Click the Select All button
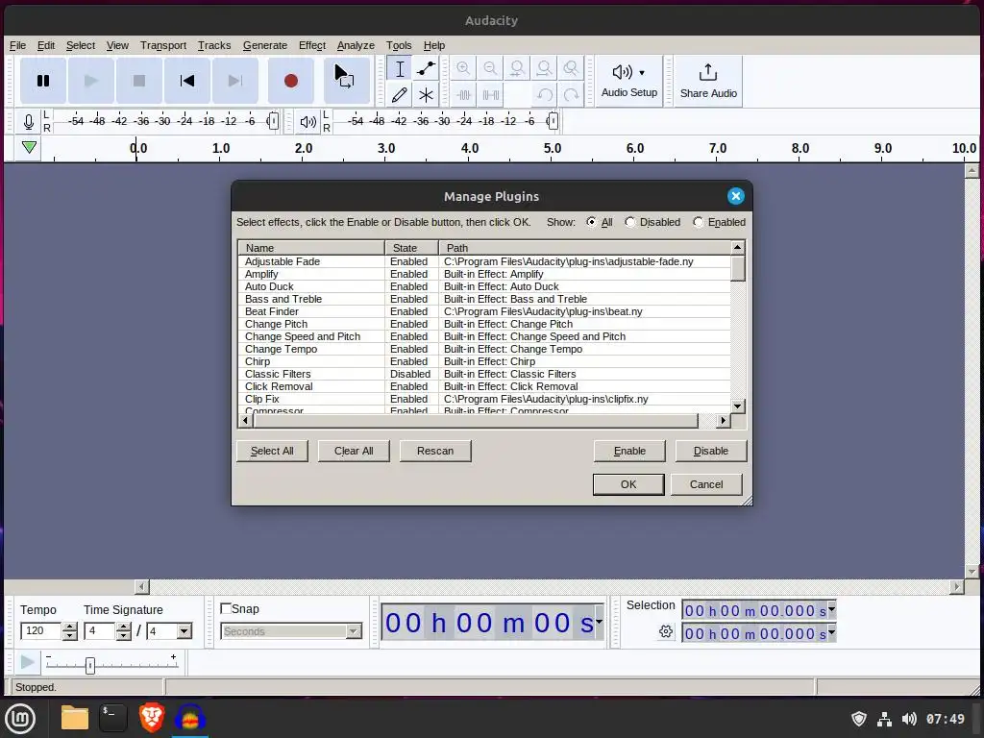Screen dimensions: 984x738 [x=272, y=451]
